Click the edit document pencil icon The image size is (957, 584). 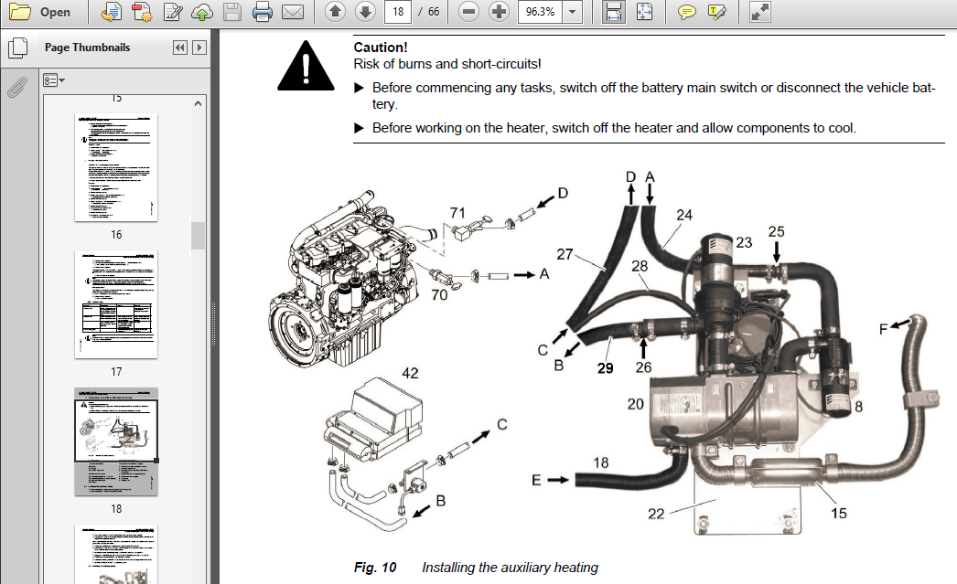coord(173,12)
